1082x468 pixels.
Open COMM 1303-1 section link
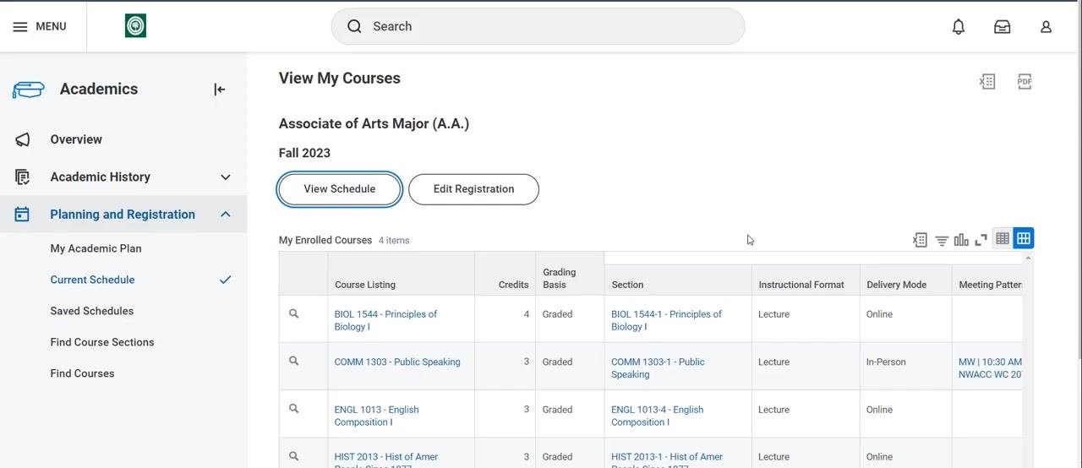tap(658, 367)
